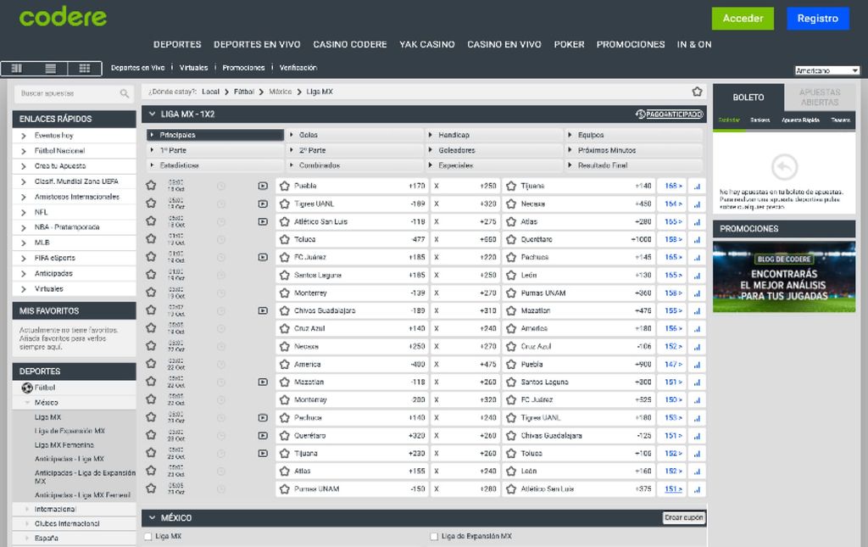This screenshot has height=547, width=868.
Task: Check the Liga de Expansión MX checkbox
Action: click(434, 537)
